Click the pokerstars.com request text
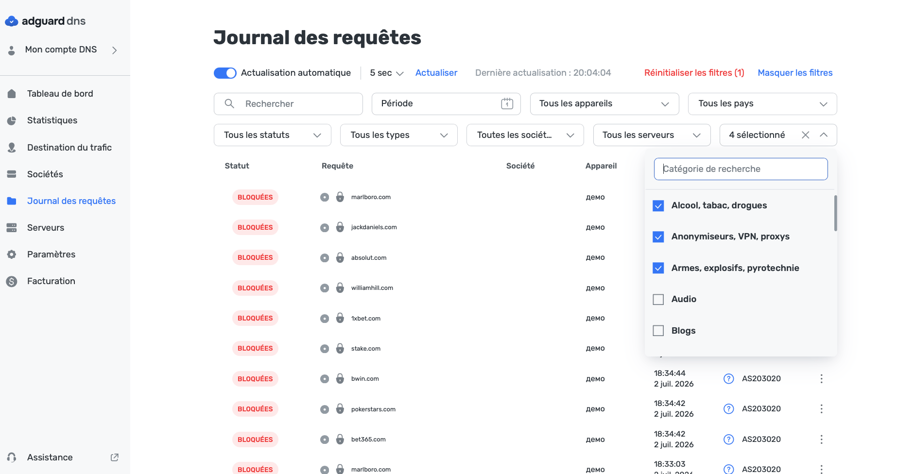The image size is (914, 474). click(x=373, y=409)
